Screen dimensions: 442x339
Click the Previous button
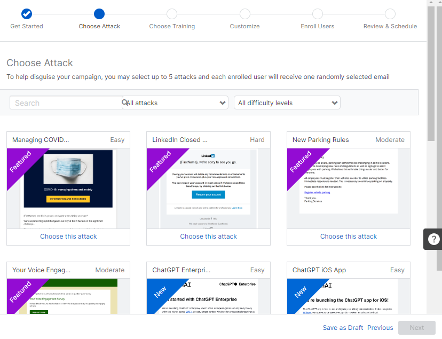380,328
